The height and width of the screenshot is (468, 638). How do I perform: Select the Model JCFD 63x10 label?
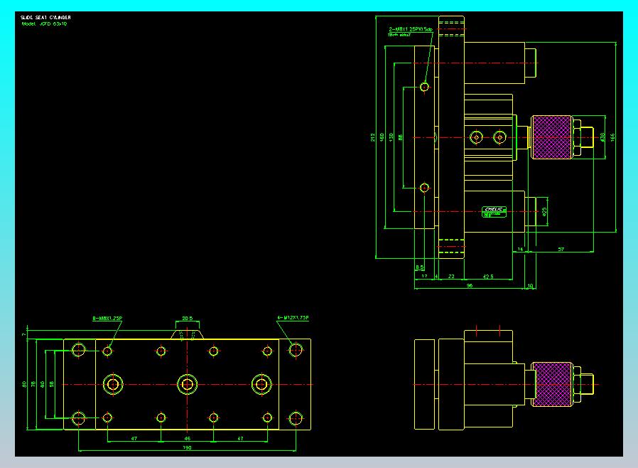coord(44,23)
